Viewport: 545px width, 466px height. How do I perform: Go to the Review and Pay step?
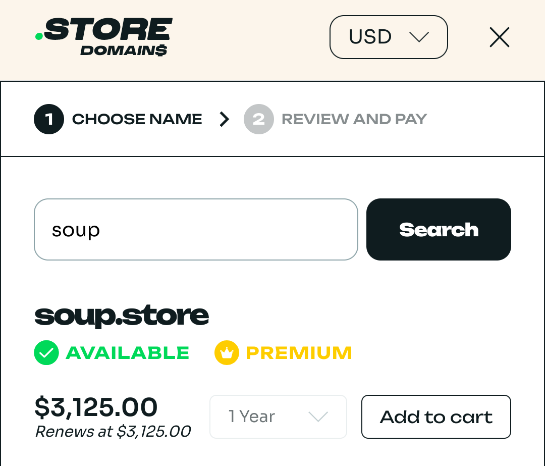(x=354, y=119)
